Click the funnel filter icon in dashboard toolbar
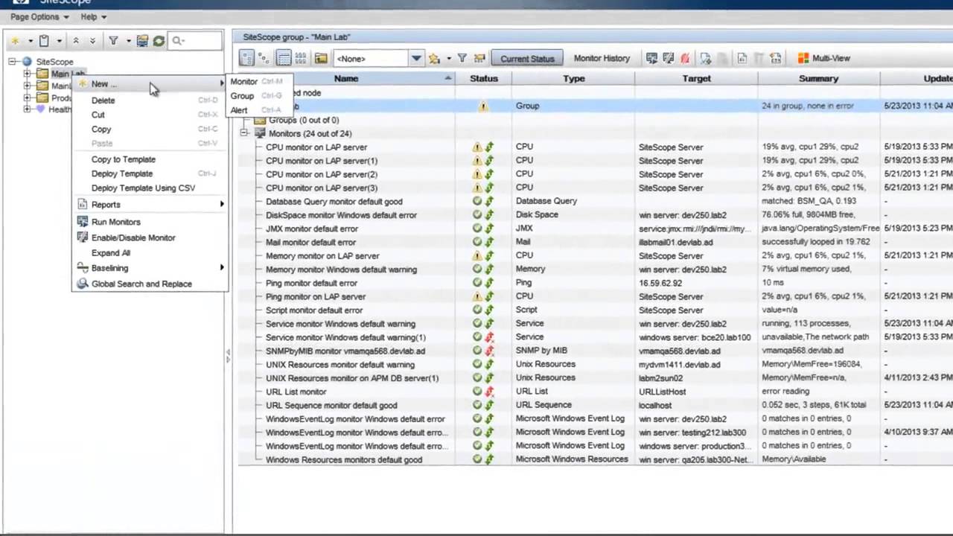Screen dimensions: 953x536 (462, 58)
